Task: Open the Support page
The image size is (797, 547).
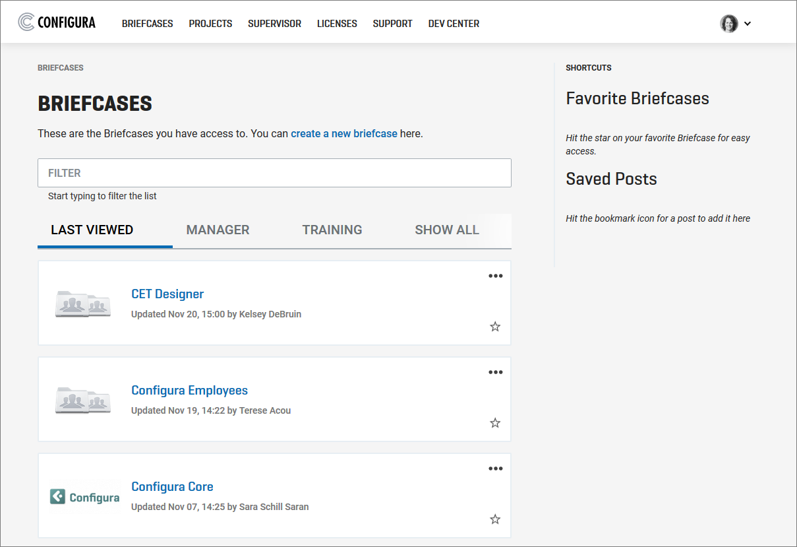Action: pos(392,24)
